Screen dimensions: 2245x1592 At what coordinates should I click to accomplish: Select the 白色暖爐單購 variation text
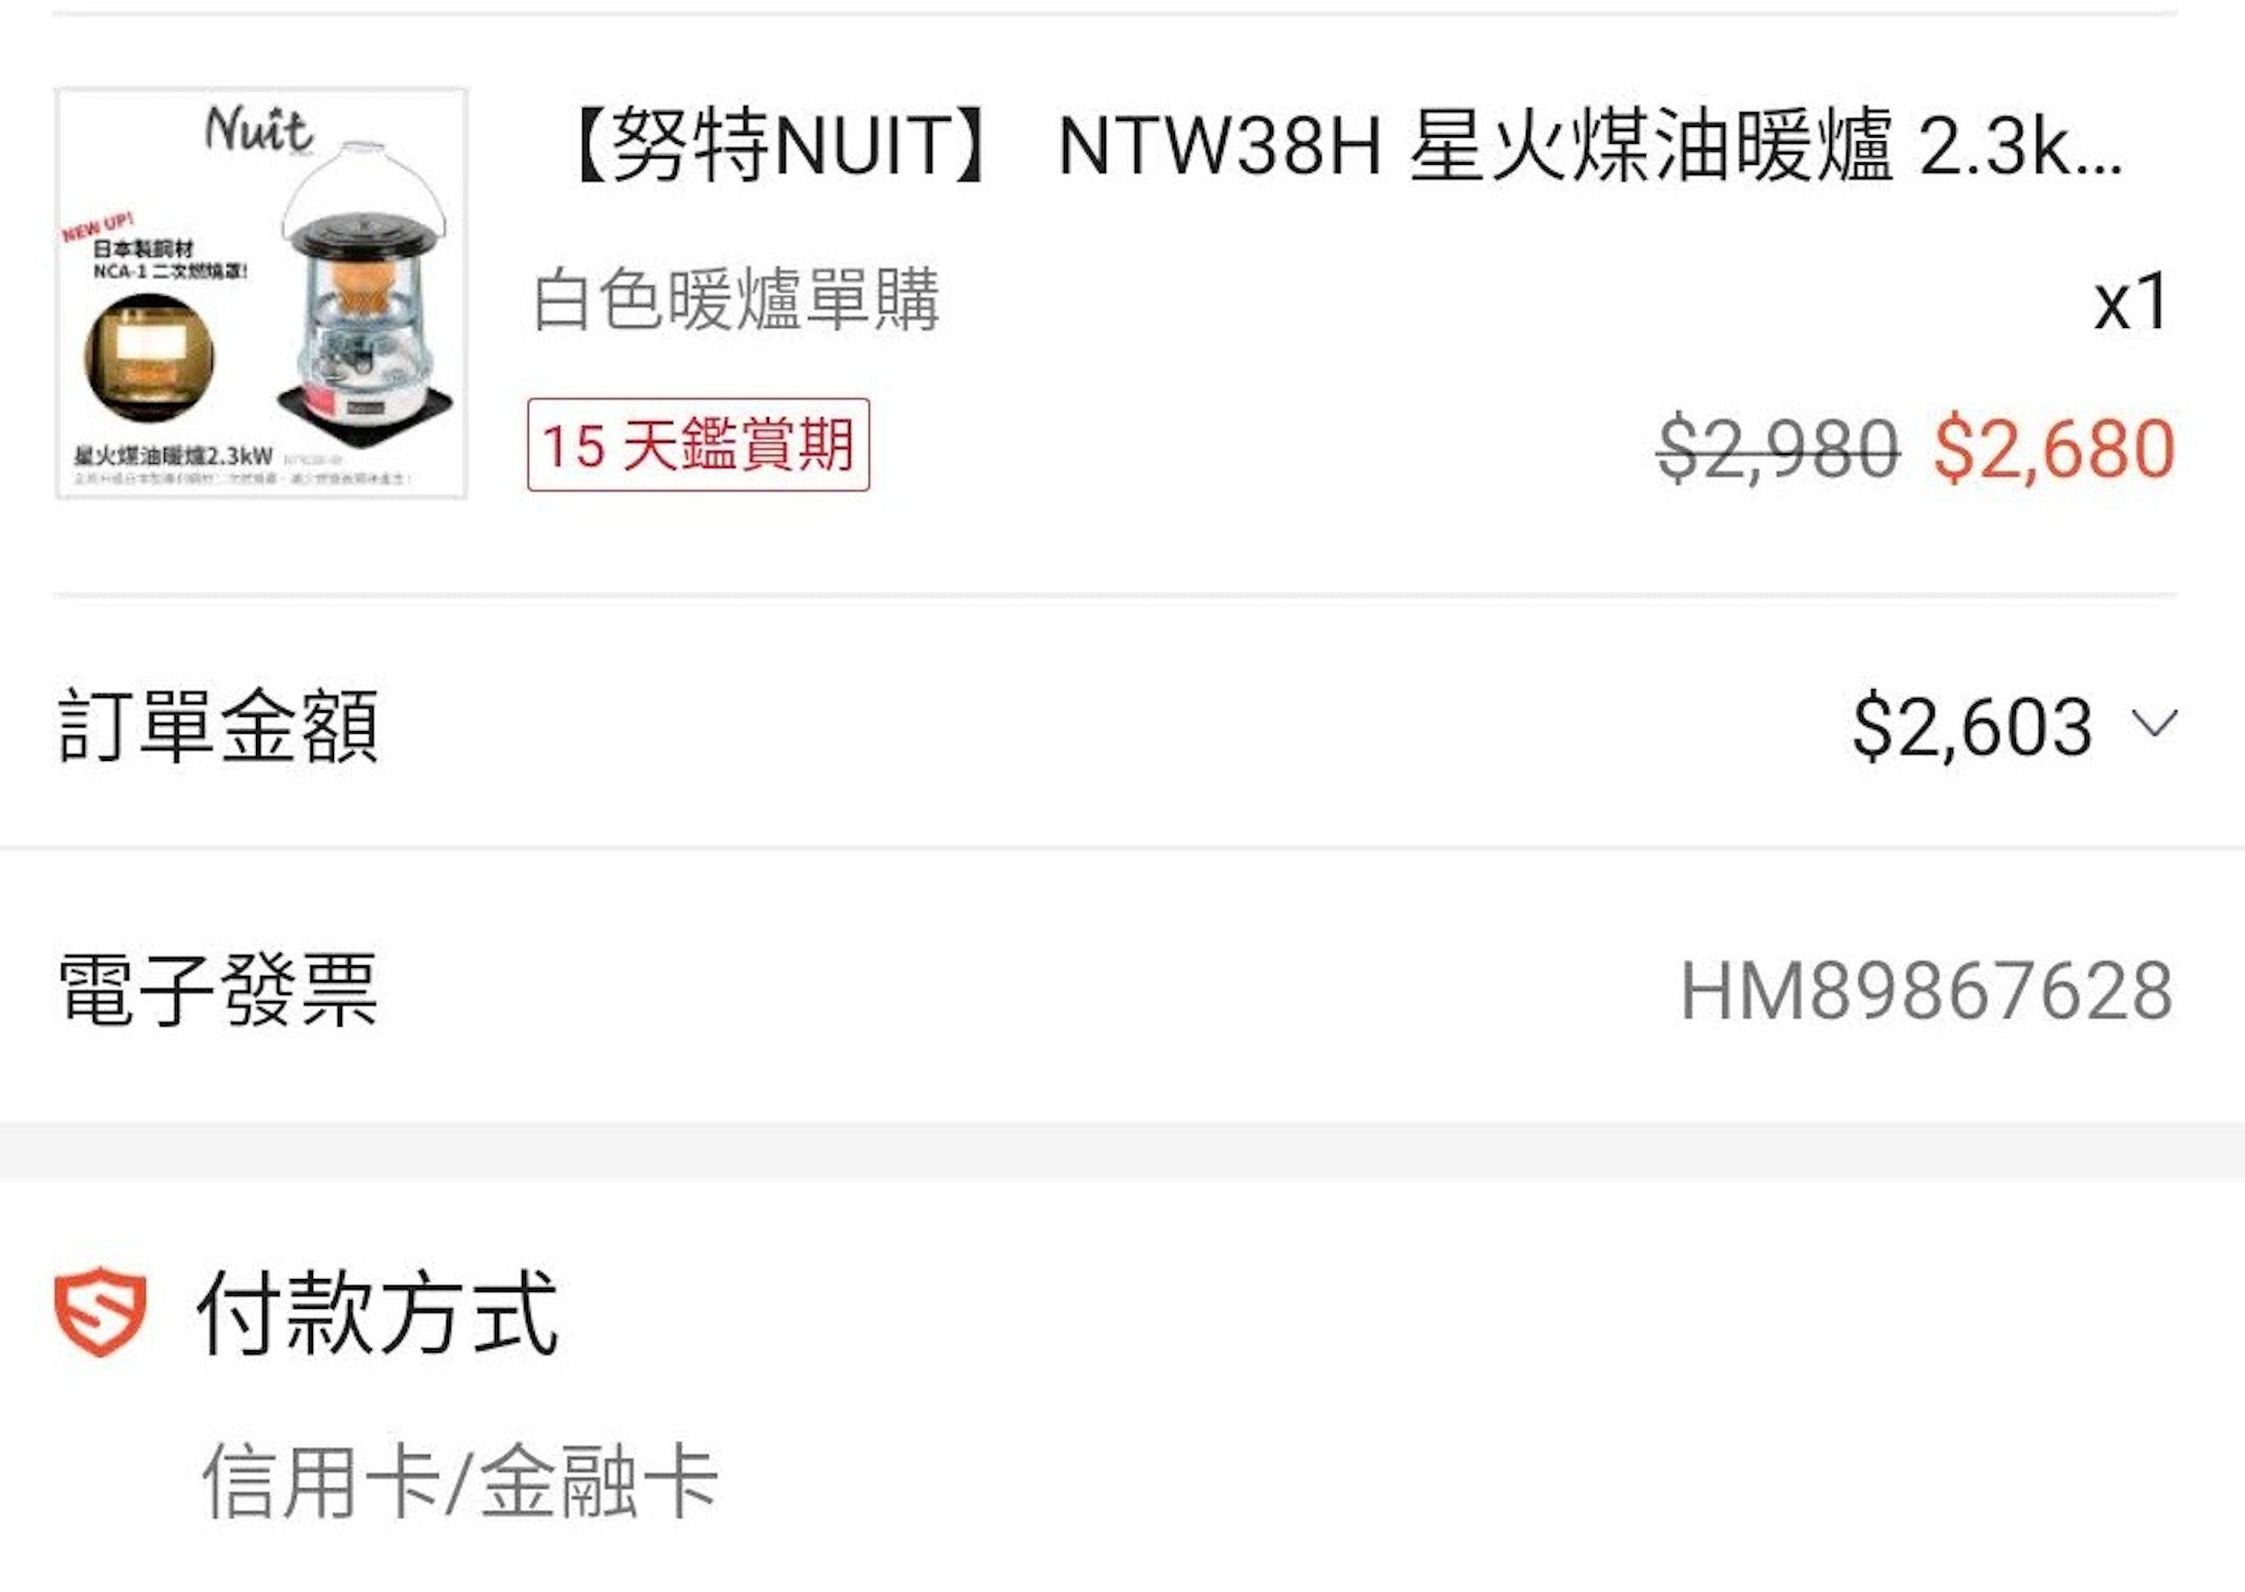[737, 299]
